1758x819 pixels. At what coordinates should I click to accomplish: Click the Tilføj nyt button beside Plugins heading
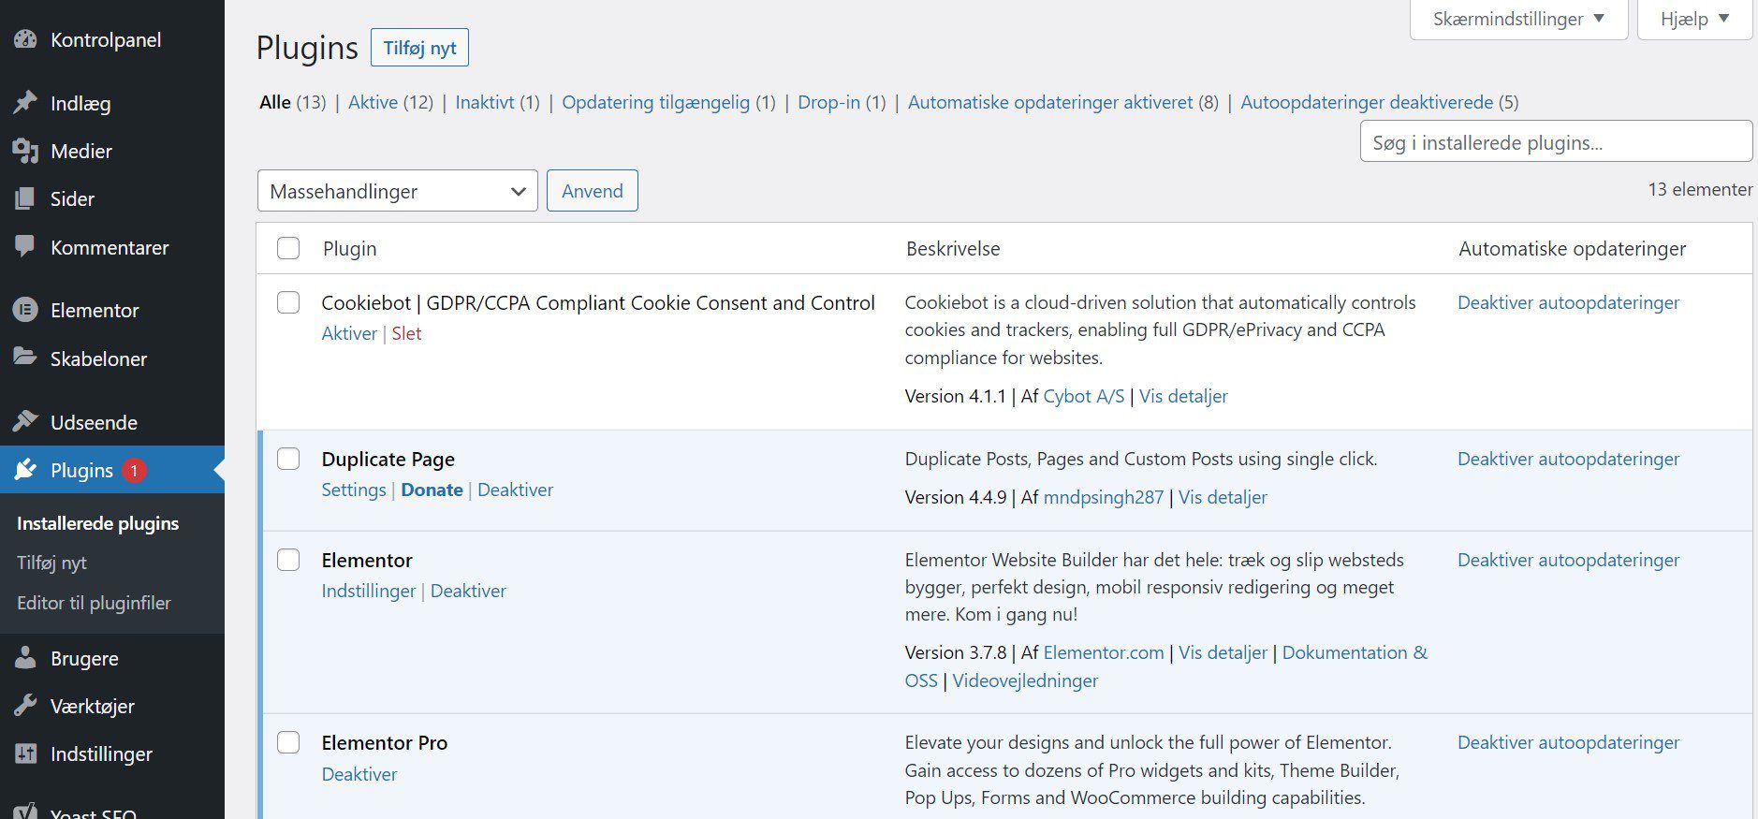[x=419, y=48]
